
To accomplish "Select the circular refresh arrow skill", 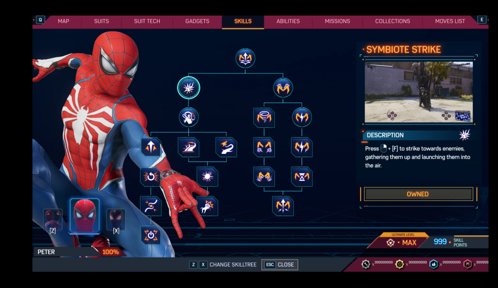I will [x=151, y=177].
